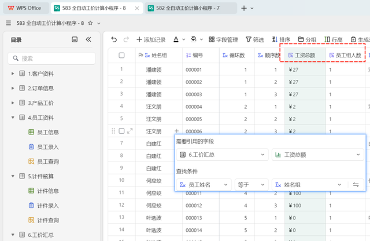Click the 搜索 search field
This screenshot has height=241, width=370.
pyautogui.click(x=51, y=59)
